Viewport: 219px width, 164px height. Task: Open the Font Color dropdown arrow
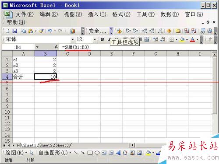pyautogui.click(x=198, y=39)
